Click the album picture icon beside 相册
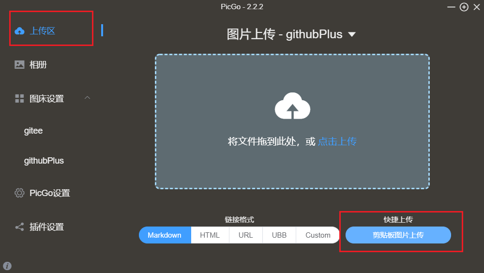 tap(19, 64)
